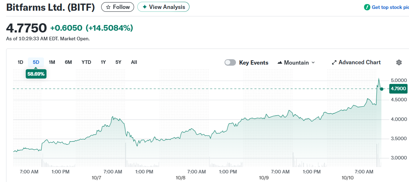Click the 4.7900 current price marker
The image size is (409, 182).
pyautogui.click(x=398, y=89)
